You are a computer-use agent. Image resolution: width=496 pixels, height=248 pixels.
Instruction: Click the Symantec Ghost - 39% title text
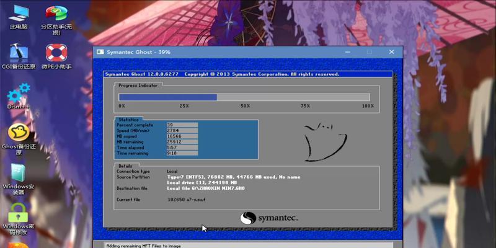coord(138,52)
